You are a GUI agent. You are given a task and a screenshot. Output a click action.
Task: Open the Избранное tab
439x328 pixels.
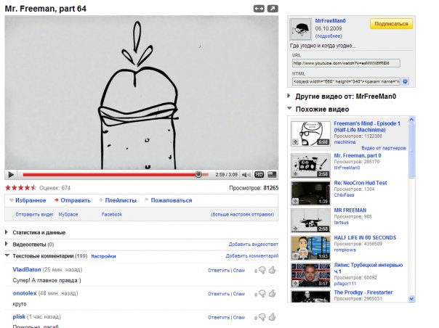pos(30,200)
